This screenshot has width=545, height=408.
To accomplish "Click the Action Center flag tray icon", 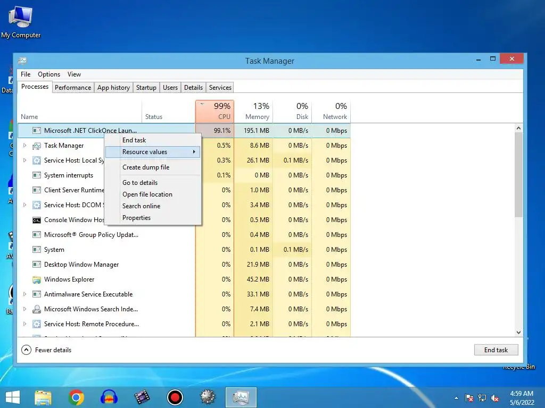I will click(469, 398).
